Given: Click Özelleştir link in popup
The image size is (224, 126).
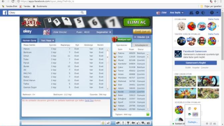Looking at the screenshot, I should click(x=193, y=122).
